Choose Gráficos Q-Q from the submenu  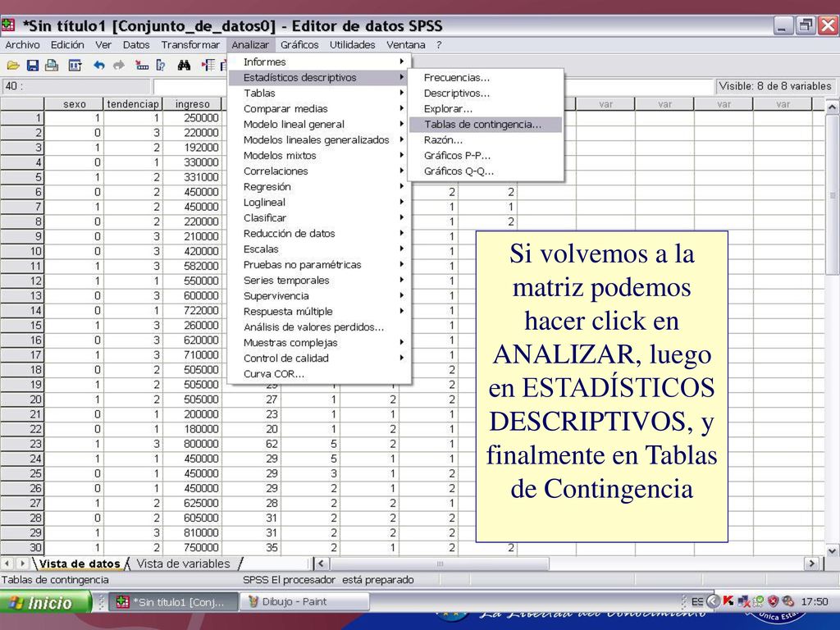pyautogui.click(x=486, y=171)
